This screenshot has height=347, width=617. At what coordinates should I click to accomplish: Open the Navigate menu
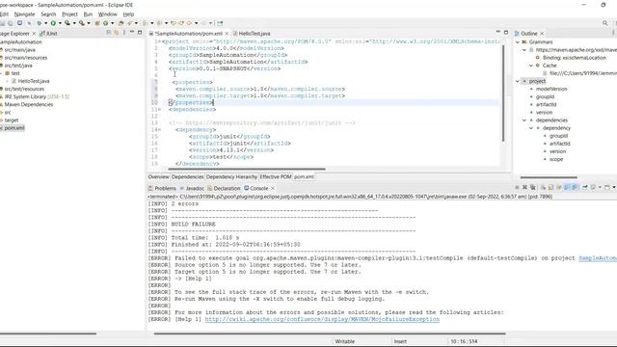(x=24, y=14)
